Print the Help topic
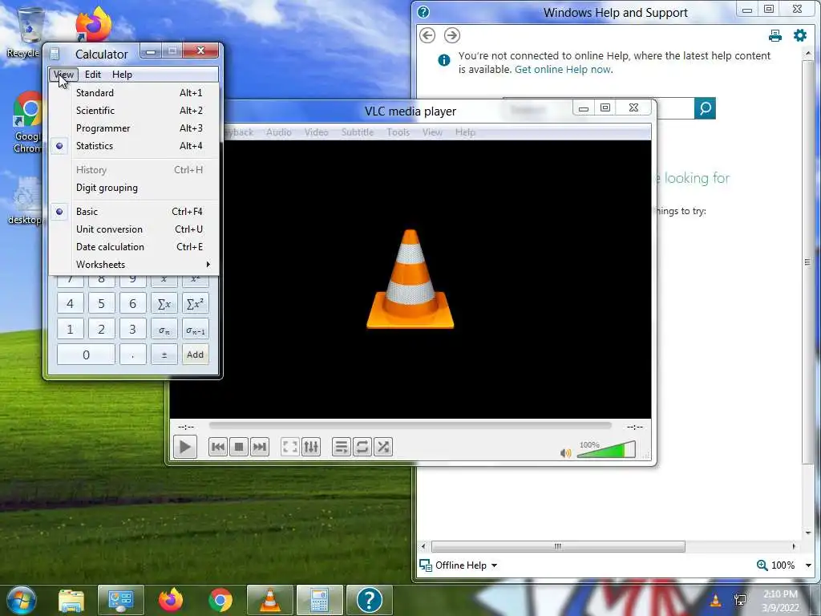The height and width of the screenshot is (616, 821). [775, 35]
